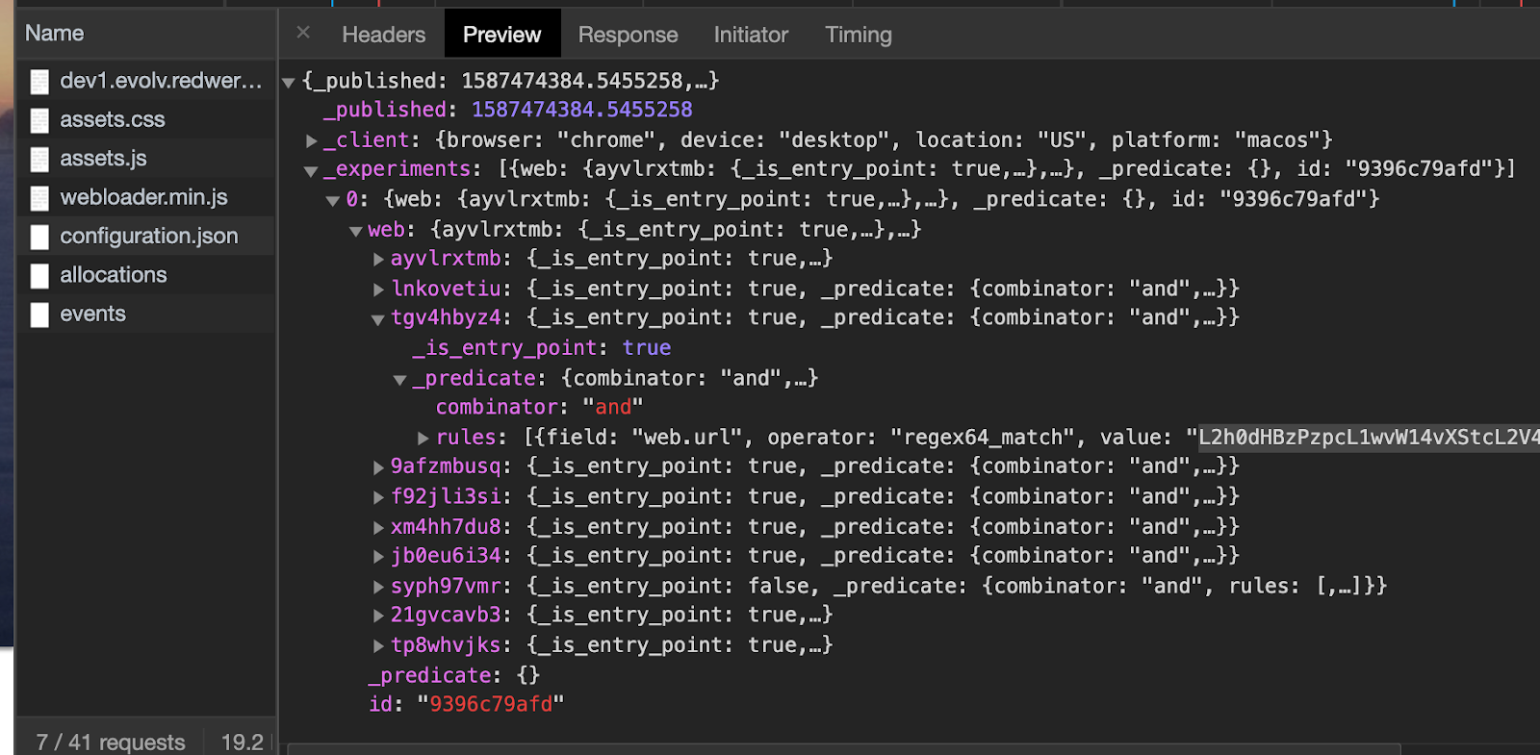Collapse the _experiments array
Image resolution: width=1540 pixels, height=755 pixels.
(x=311, y=171)
